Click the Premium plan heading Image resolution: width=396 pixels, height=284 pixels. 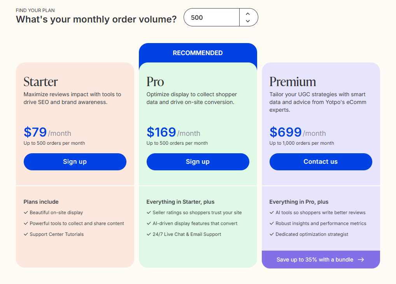point(293,82)
